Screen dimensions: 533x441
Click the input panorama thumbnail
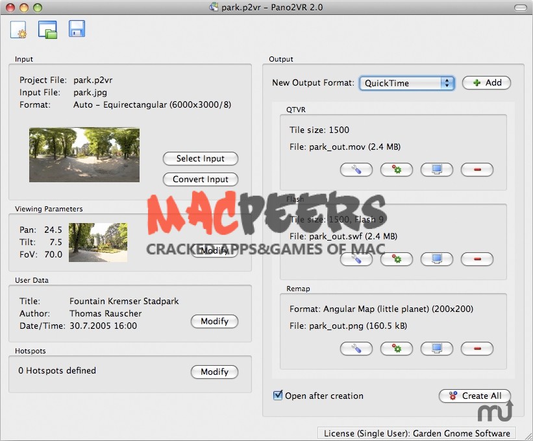pyautogui.click(x=84, y=155)
